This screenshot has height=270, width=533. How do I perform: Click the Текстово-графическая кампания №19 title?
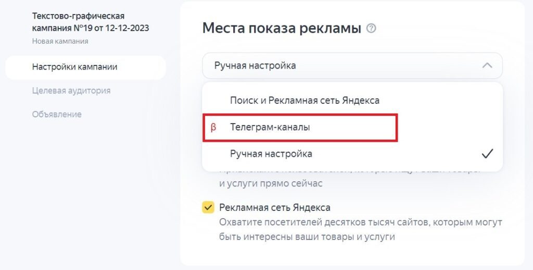[91, 22]
